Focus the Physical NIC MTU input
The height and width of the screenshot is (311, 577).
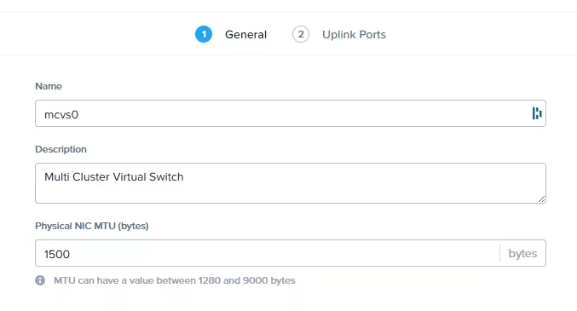[268, 253]
